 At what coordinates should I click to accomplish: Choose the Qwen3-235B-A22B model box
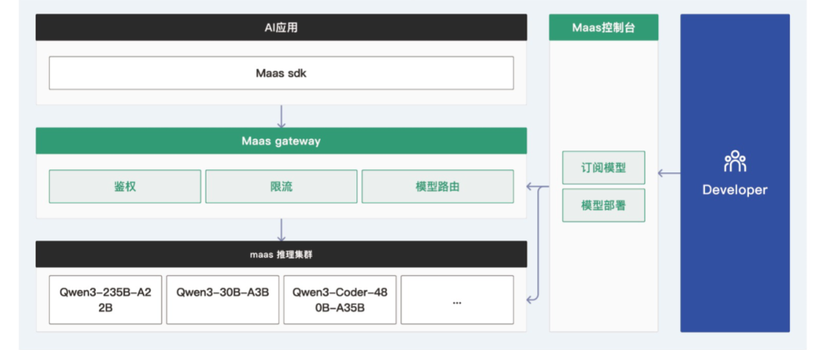pos(105,300)
